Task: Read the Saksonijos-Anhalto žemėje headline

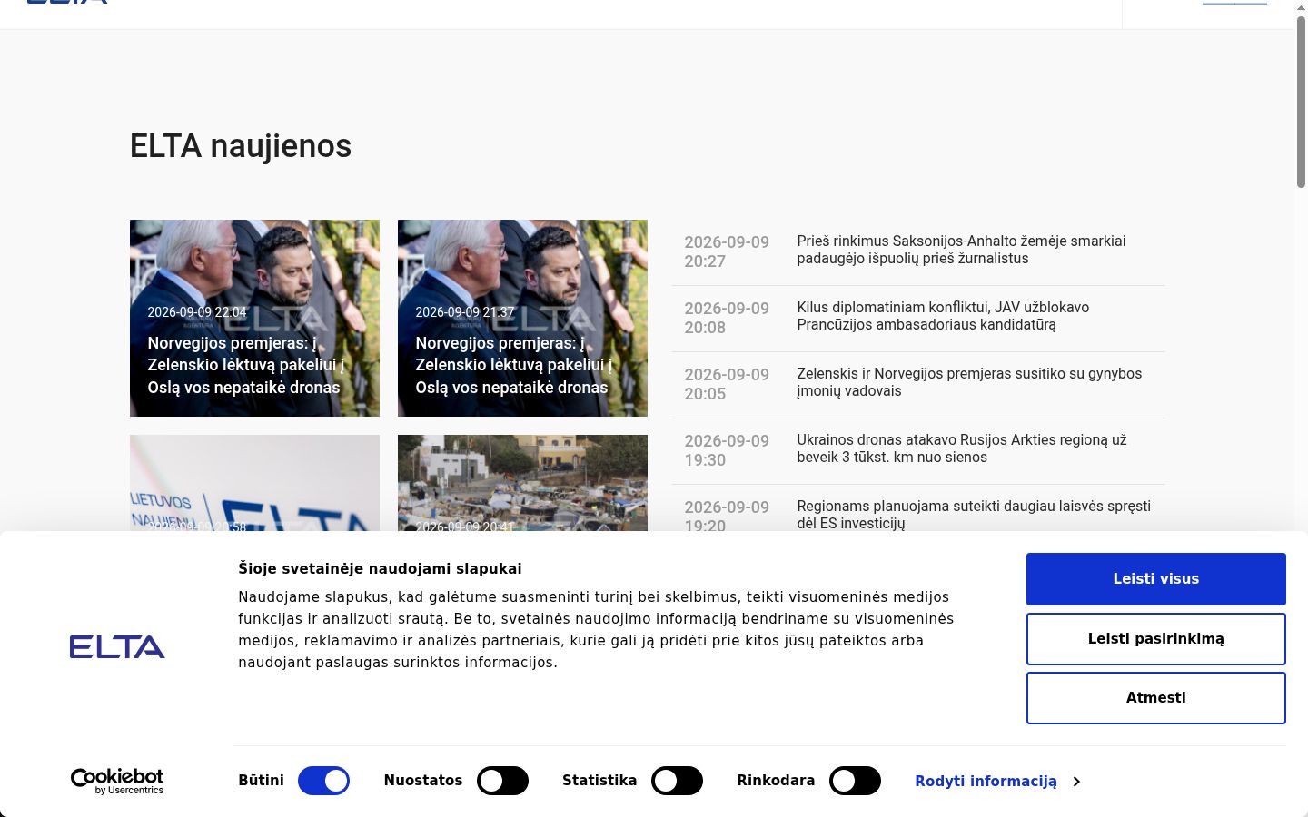Action: point(961,250)
